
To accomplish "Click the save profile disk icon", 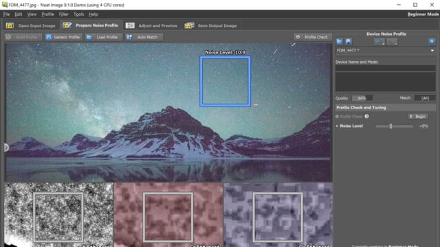I will coord(349,42).
